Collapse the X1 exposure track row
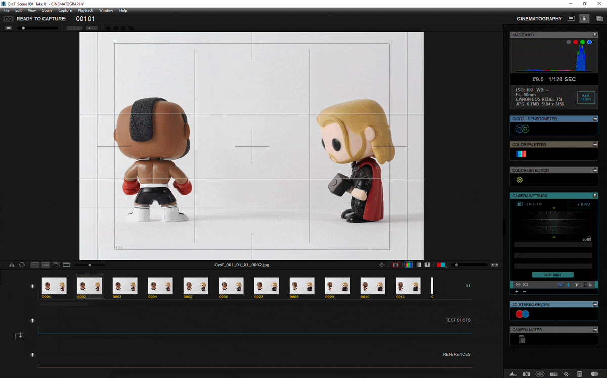This screenshot has height=378, width=607. pos(32,286)
